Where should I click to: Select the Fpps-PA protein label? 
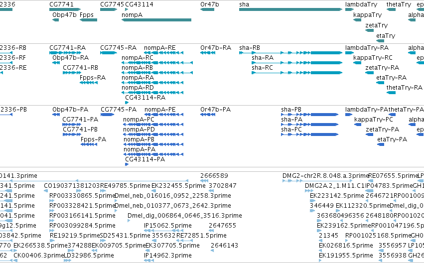click(x=93, y=139)
